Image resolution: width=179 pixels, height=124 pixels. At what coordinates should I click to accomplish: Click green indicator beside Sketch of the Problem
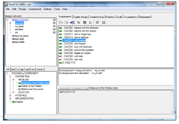pos(20,86)
